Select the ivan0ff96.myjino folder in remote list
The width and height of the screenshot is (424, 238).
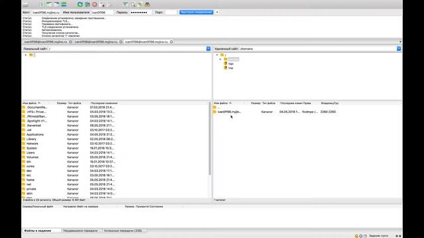click(229, 112)
